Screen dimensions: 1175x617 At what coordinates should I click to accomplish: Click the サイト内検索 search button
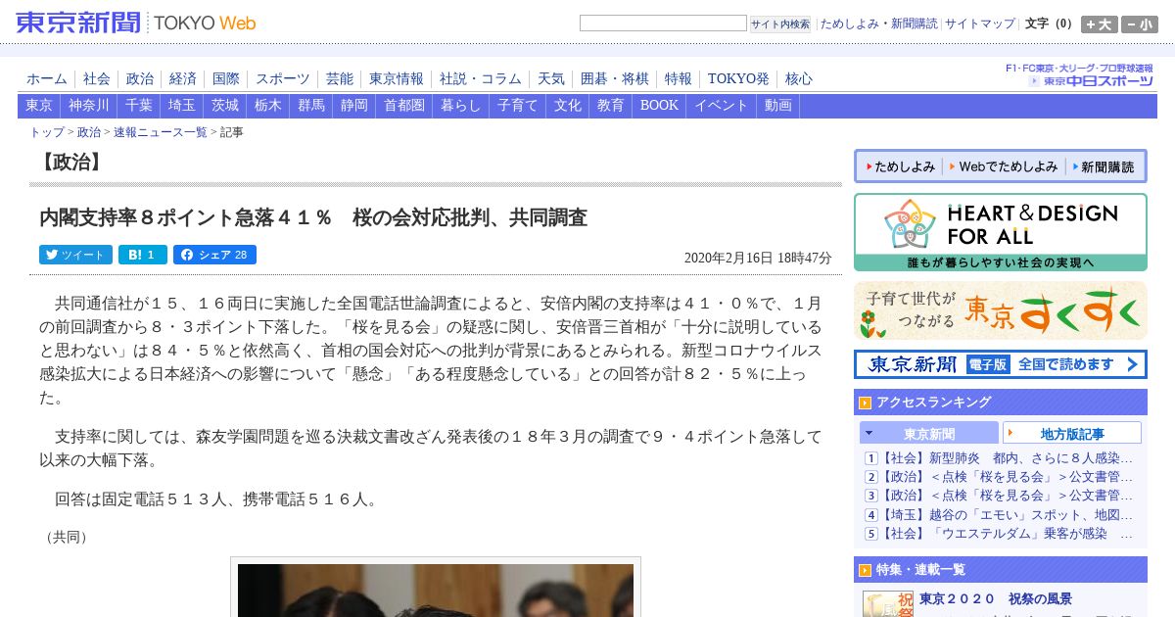tap(780, 24)
